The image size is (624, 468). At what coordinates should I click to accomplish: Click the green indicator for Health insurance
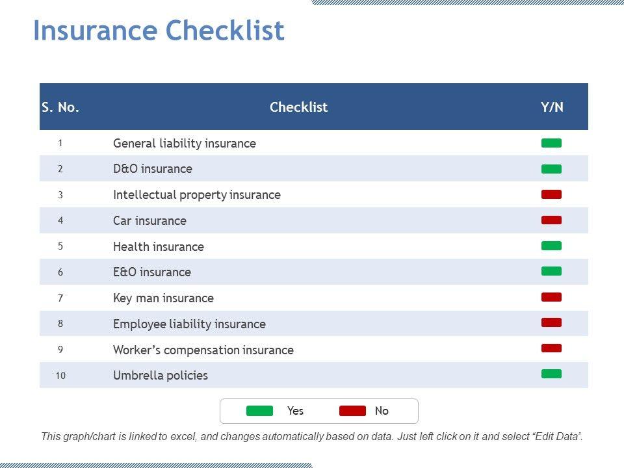pos(551,246)
